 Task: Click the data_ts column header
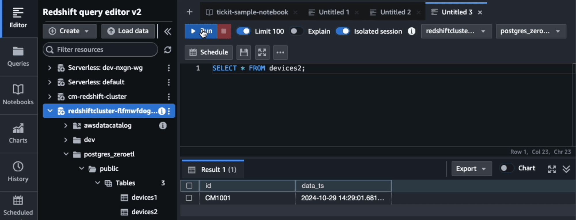click(343, 186)
